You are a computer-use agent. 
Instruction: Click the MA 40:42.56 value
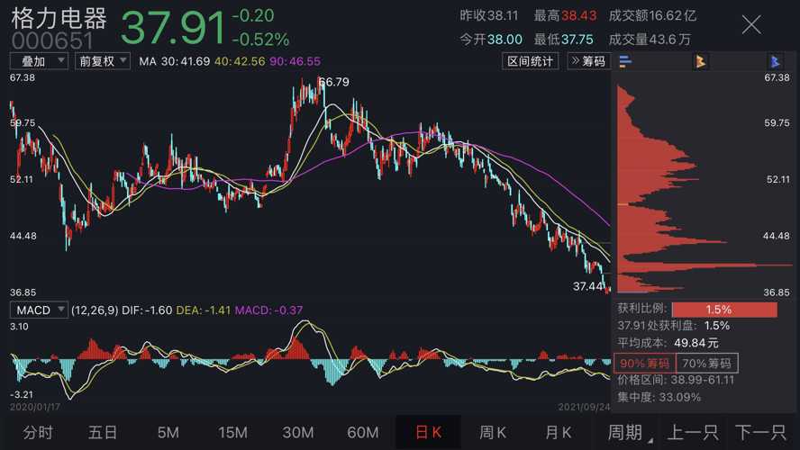(240, 62)
